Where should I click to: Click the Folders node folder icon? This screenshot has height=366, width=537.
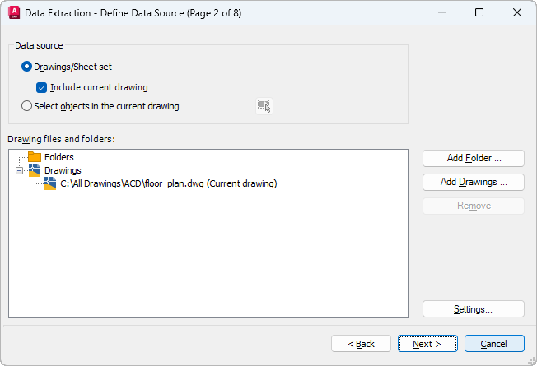click(x=35, y=157)
